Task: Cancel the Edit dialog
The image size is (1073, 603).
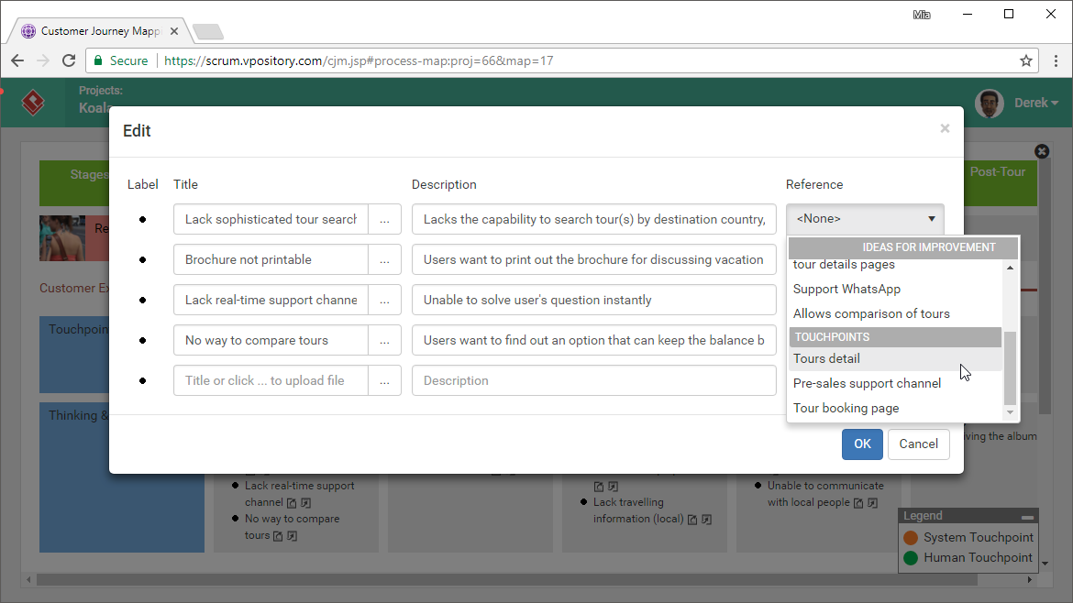Action: click(x=918, y=444)
